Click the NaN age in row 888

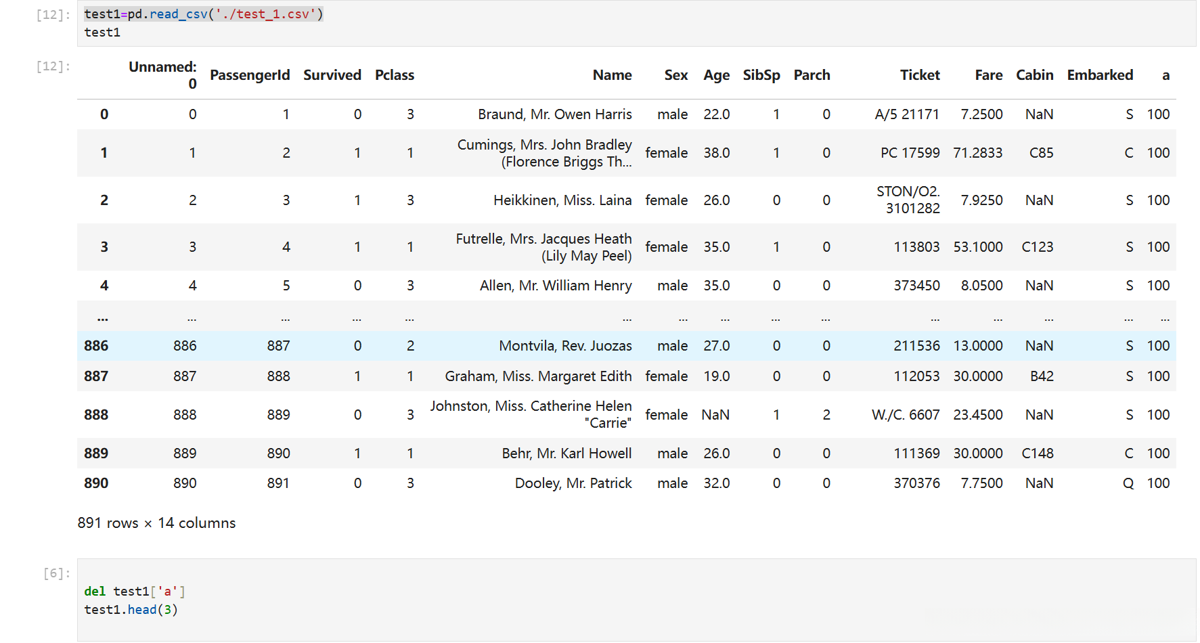point(715,415)
